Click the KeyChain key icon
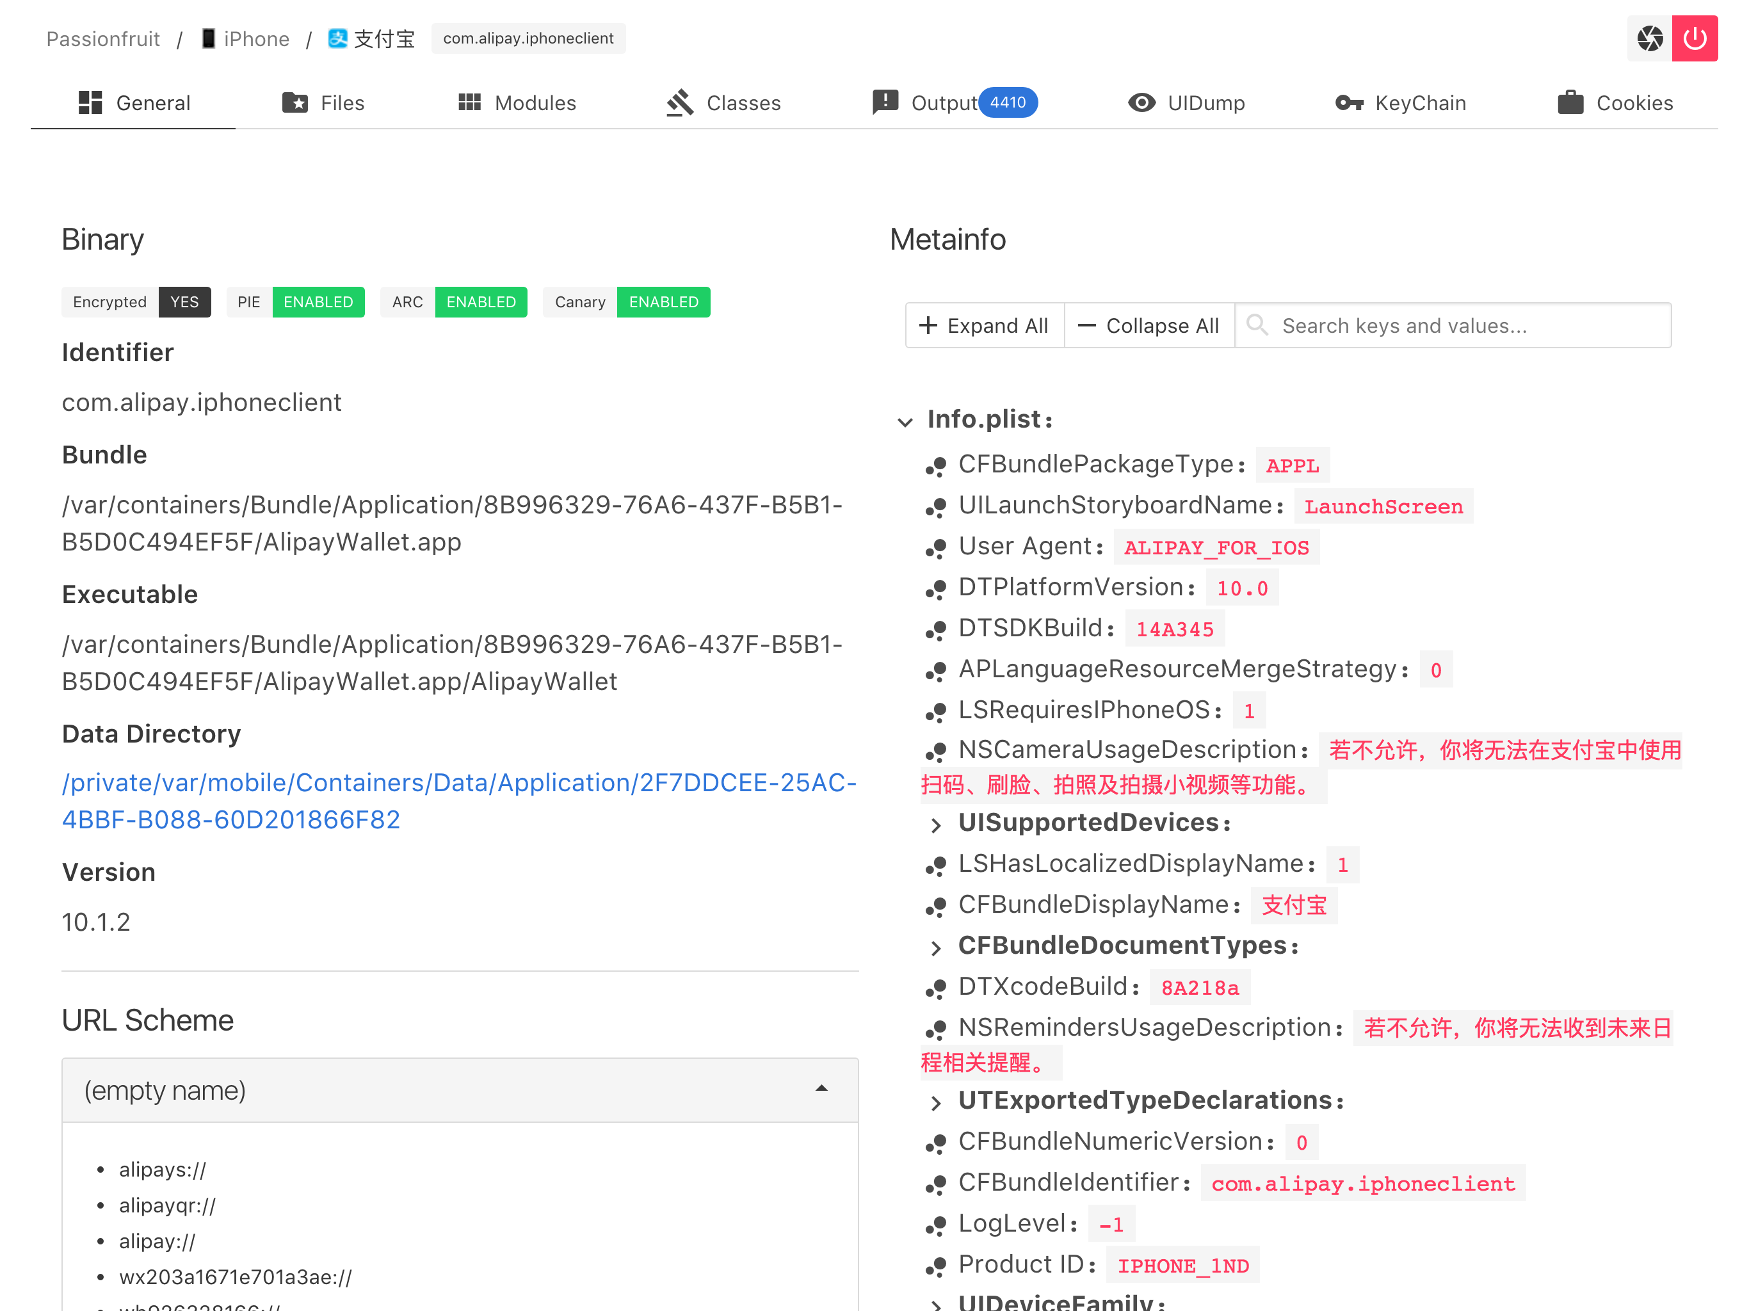The image size is (1749, 1311). click(x=1349, y=103)
